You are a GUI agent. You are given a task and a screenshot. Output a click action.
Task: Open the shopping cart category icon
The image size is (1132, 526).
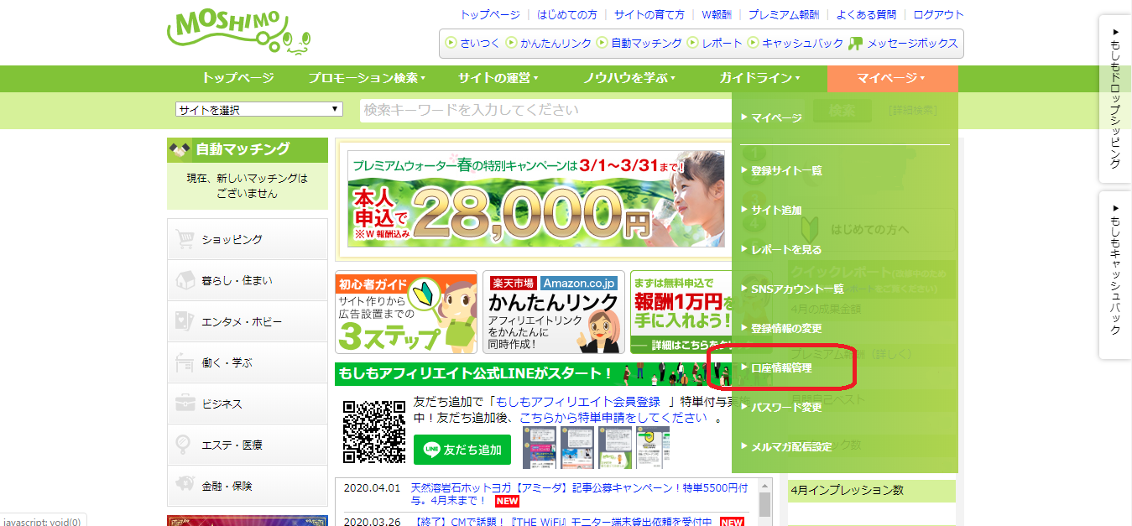(x=185, y=240)
